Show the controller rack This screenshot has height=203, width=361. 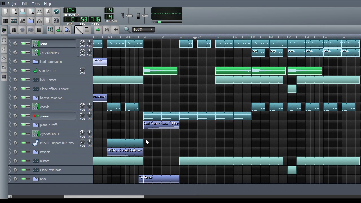56,21
